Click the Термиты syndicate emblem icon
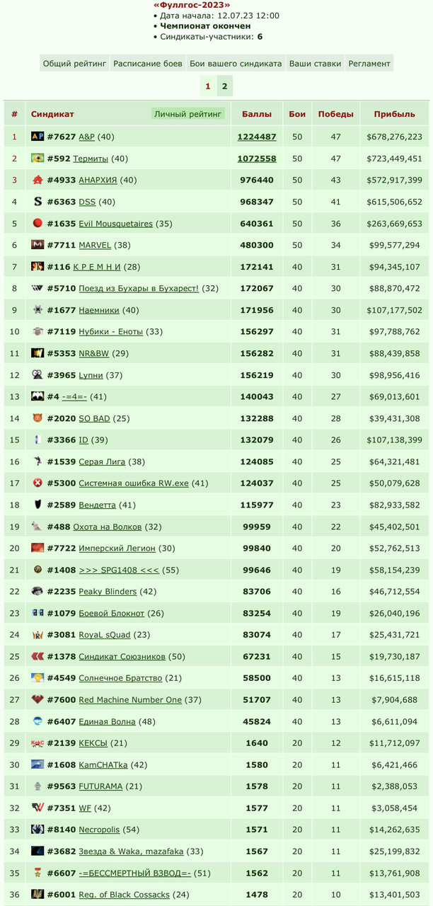 (37, 159)
